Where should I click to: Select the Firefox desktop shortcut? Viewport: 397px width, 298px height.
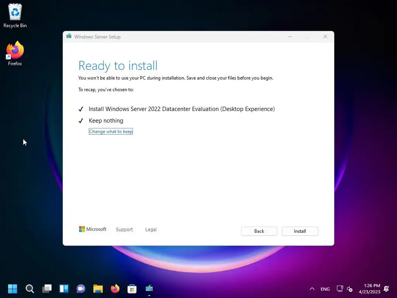(15, 54)
